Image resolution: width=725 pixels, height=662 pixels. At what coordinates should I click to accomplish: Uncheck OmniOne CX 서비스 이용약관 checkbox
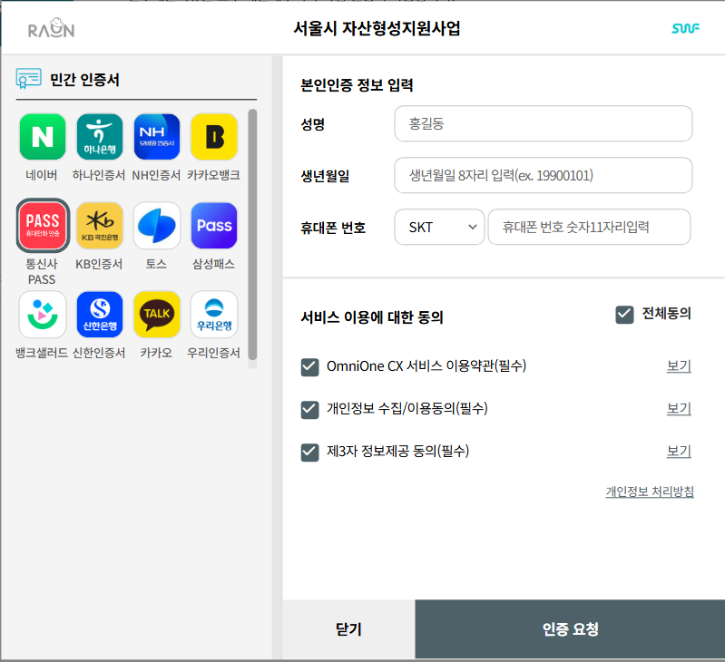point(309,367)
